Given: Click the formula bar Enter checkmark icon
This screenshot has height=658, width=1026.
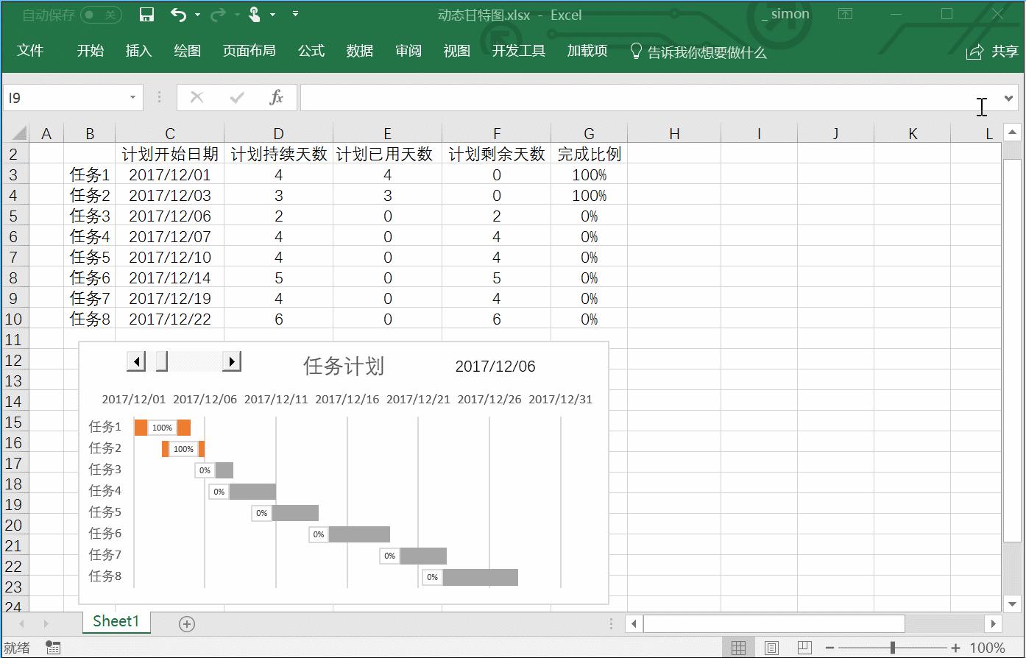Looking at the screenshot, I should (x=237, y=97).
